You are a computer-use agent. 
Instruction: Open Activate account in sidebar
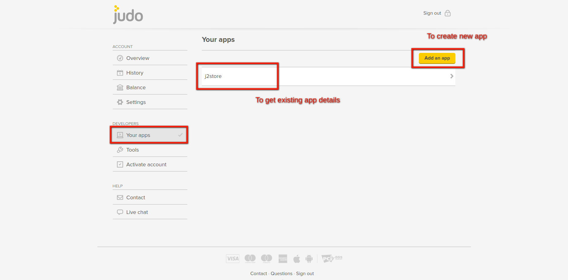(x=150, y=164)
